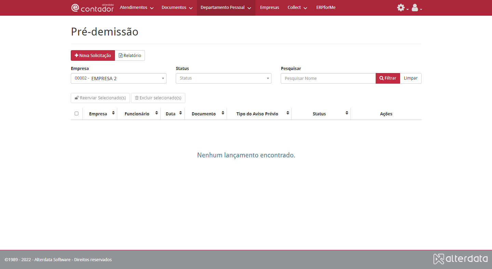Open the Status dropdown

(x=223, y=78)
